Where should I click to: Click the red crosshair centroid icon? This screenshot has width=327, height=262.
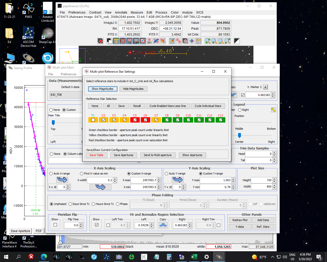tap(192, 41)
